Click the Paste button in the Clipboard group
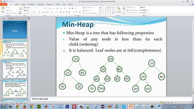Screen dimensions: 194x109 (x=3, y=10)
